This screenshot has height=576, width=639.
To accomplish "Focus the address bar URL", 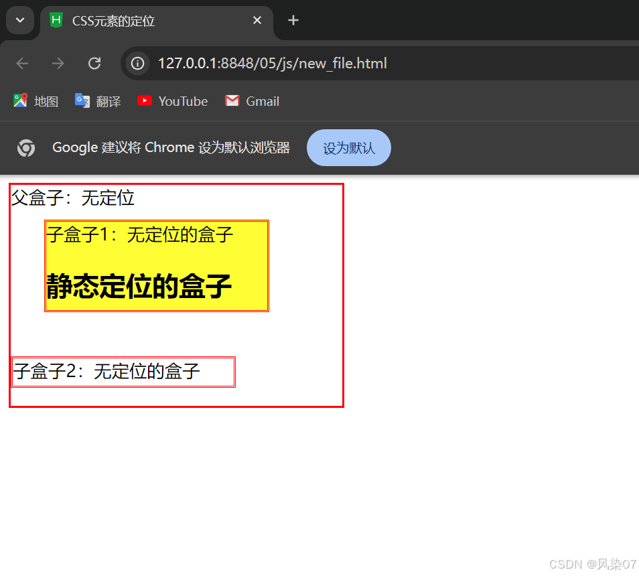I will point(272,63).
